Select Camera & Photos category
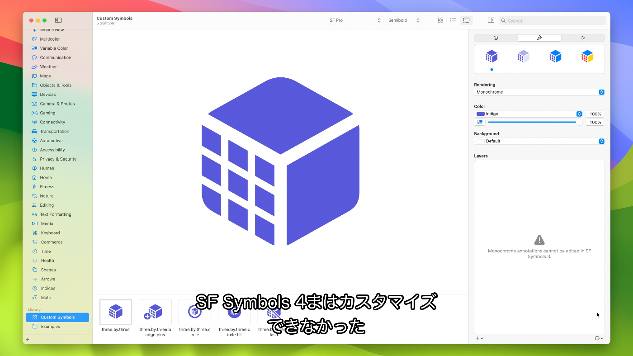 pyautogui.click(x=57, y=104)
